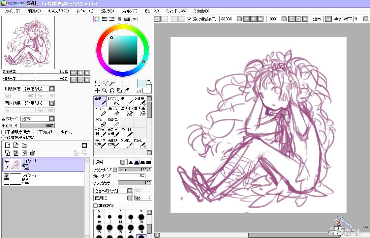This screenshot has height=238, width=370.
Task: Select the 消しゴム eraser tool
Action: point(113,112)
